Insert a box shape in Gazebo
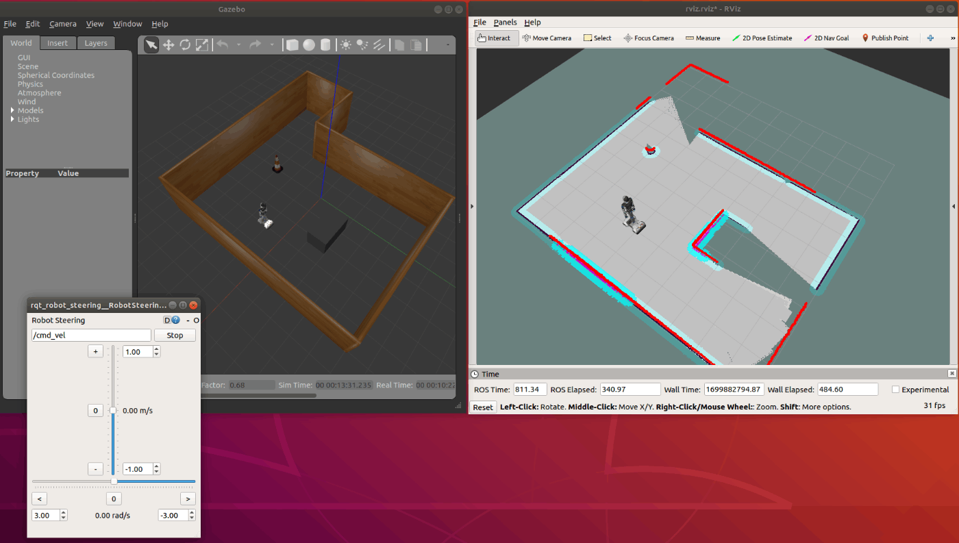Viewport: 959px width, 543px height. (x=292, y=45)
